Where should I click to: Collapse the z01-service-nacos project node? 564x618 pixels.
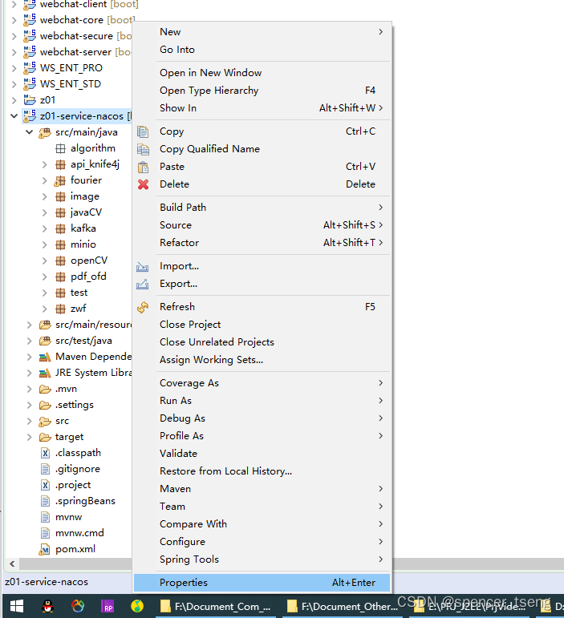coord(14,116)
